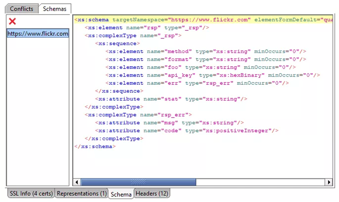Click the complexType name="rsp_err" line
This screenshot has width=339, height=202.
point(138,115)
